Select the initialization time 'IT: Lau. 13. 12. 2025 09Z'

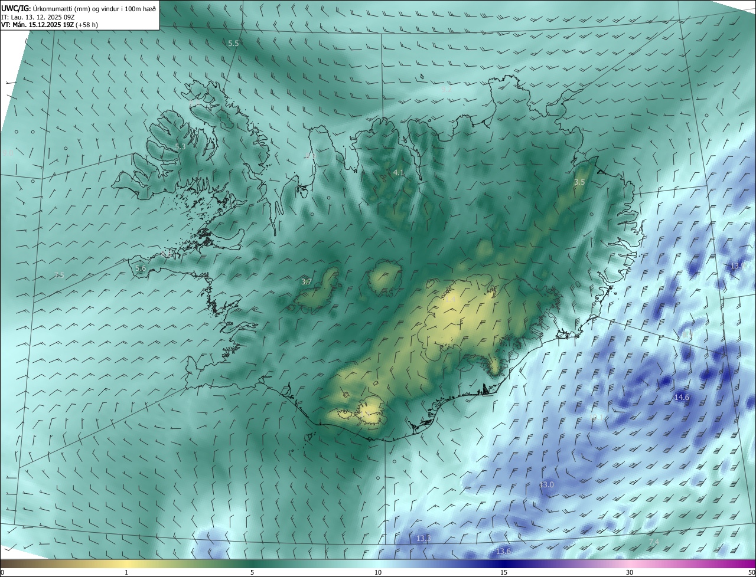pos(37,17)
